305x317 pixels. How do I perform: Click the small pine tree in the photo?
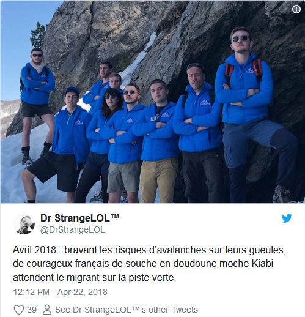tap(38, 35)
